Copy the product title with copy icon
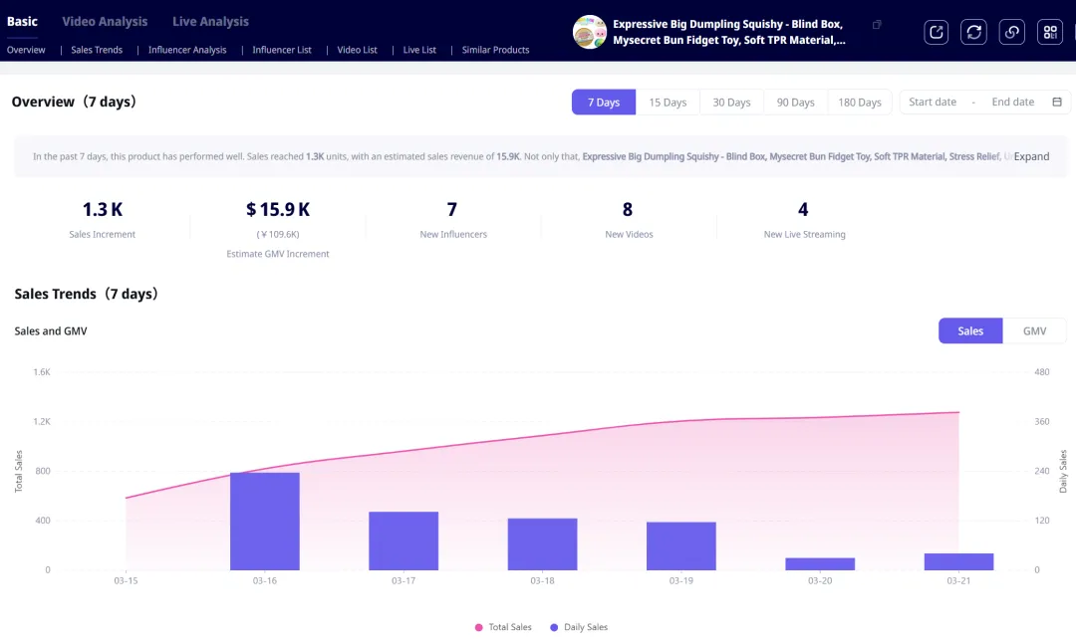This screenshot has width=1076, height=643. pyautogui.click(x=877, y=25)
